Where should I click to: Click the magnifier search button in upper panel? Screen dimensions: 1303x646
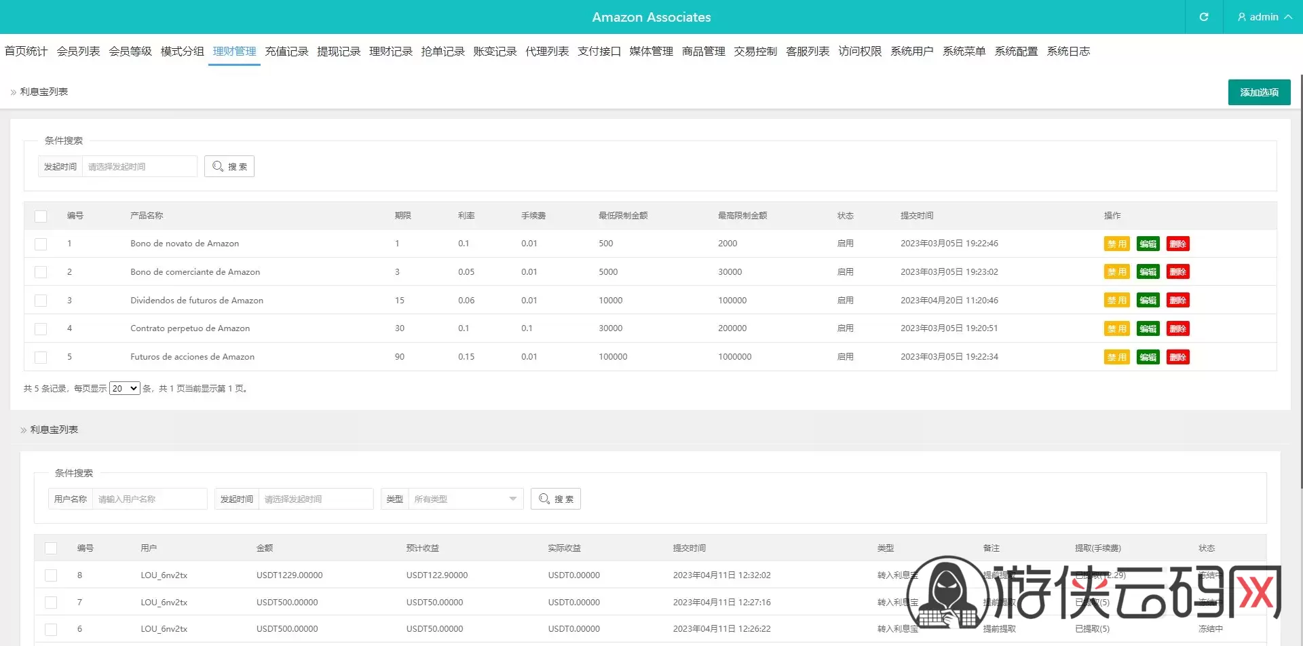tap(229, 166)
